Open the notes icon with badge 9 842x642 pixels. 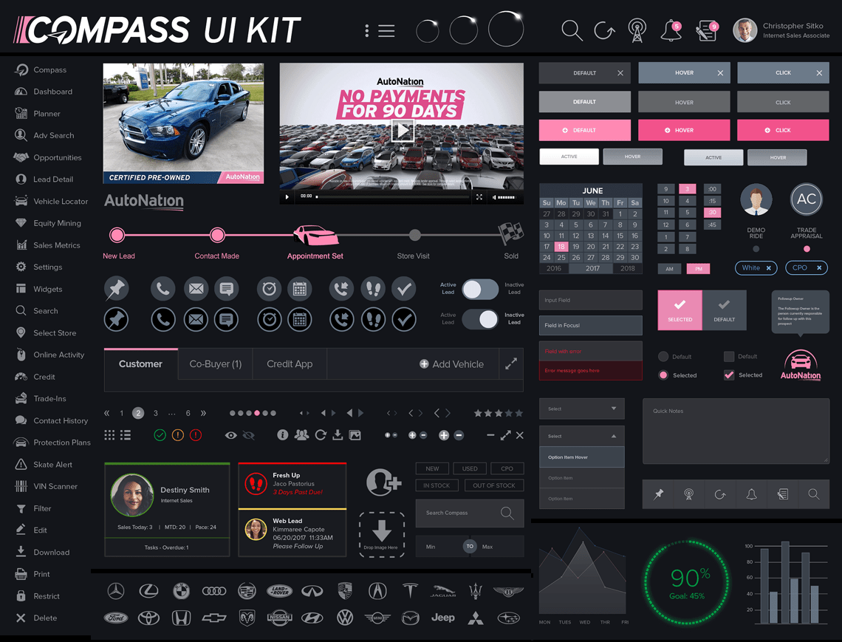[707, 30]
